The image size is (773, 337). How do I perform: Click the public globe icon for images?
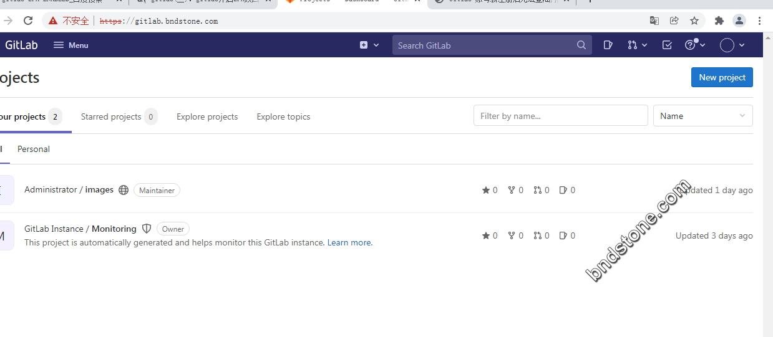124,190
